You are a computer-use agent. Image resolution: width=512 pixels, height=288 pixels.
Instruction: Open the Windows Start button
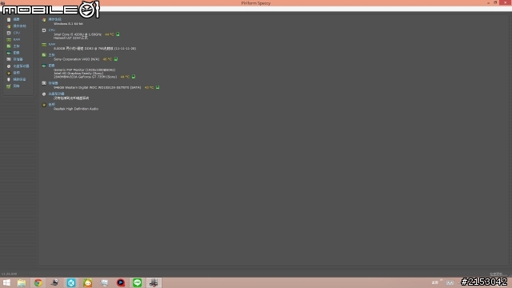6,282
